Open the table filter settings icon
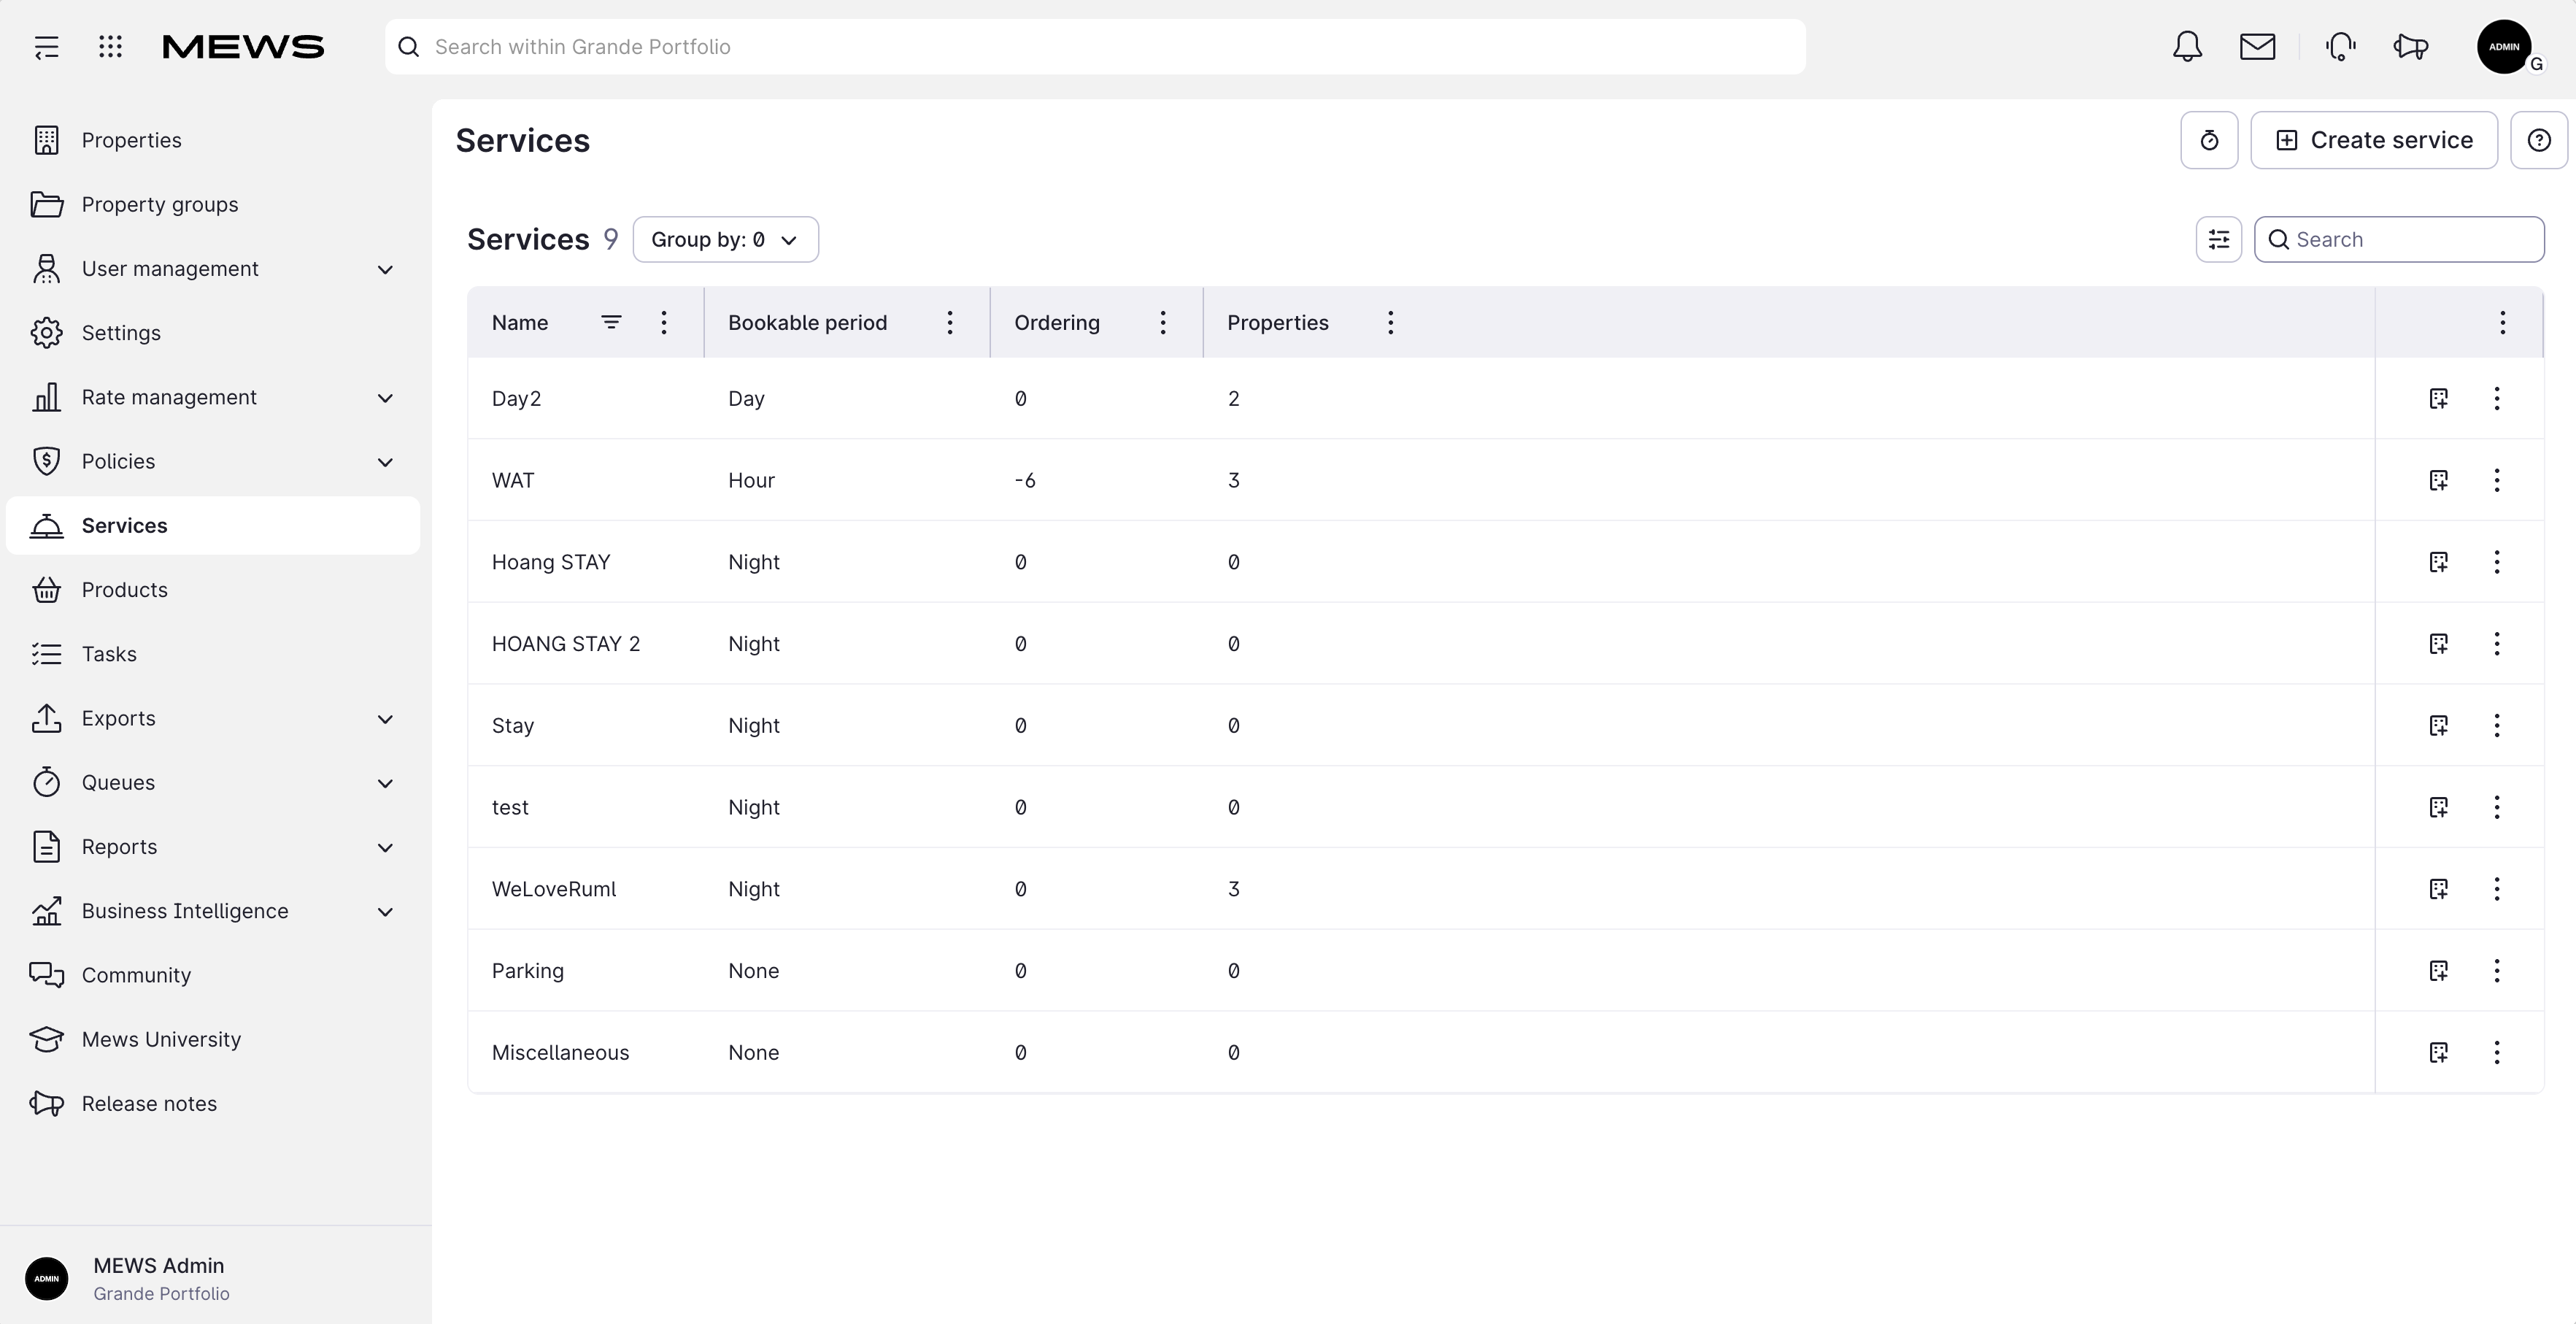This screenshot has height=1324, width=2576. click(x=2218, y=240)
